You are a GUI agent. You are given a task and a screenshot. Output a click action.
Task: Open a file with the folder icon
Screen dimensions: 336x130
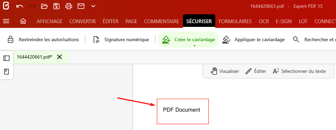(x=44, y=6)
